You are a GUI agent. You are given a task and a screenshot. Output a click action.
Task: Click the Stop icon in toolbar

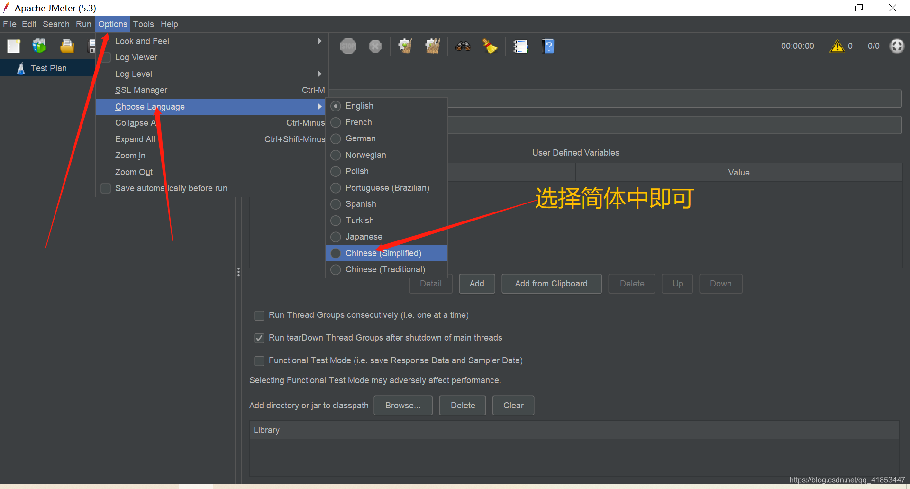pos(348,46)
